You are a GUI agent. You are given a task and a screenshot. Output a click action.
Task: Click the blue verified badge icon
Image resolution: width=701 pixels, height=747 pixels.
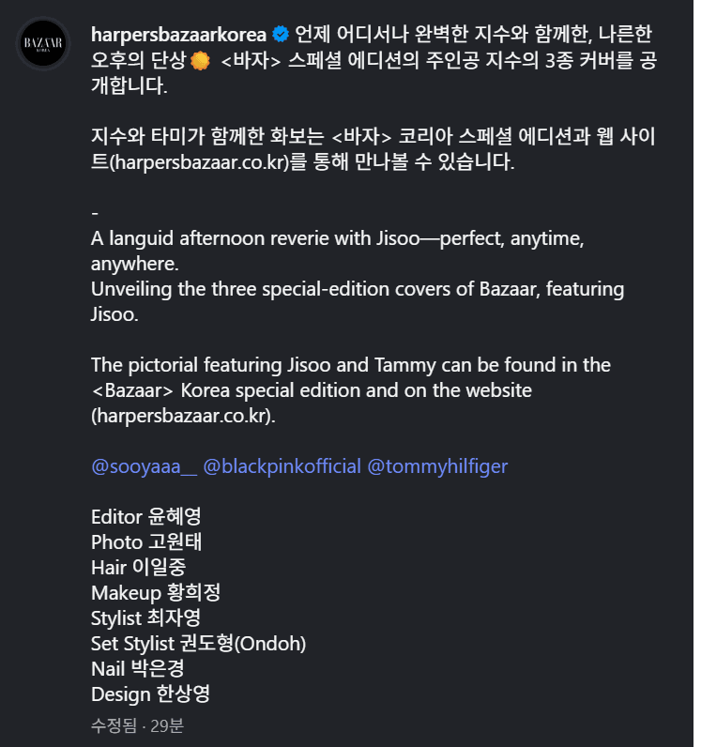coord(281,36)
